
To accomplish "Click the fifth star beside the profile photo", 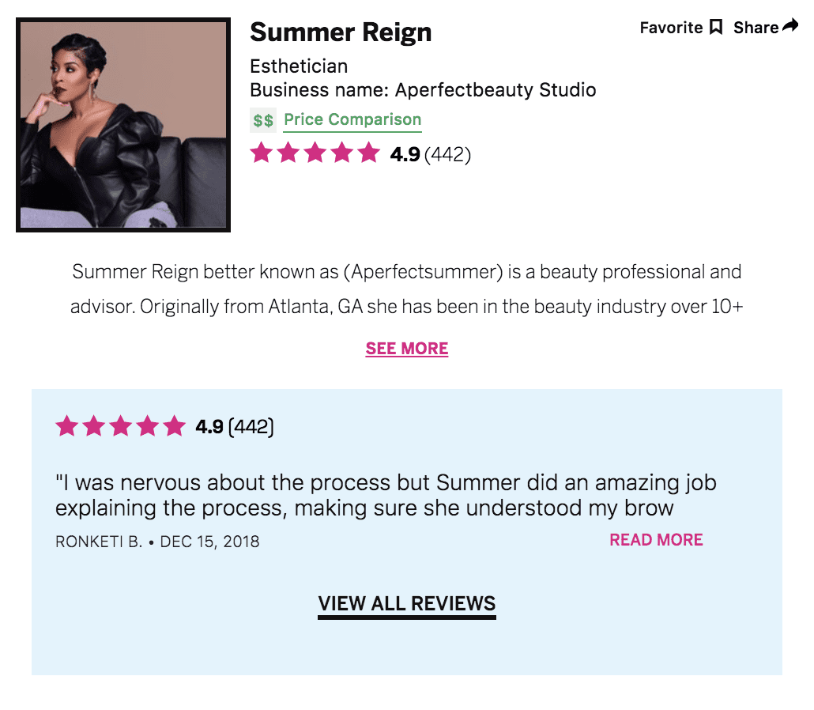I will coord(368,153).
